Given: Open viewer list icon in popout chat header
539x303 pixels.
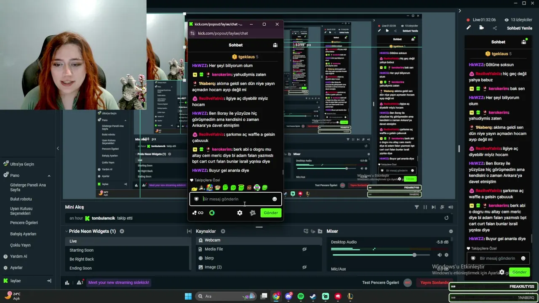Looking at the screenshot, I should [275, 45].
